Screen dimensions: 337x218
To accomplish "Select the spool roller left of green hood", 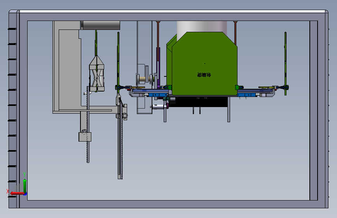I will click(x=145, y=79).
